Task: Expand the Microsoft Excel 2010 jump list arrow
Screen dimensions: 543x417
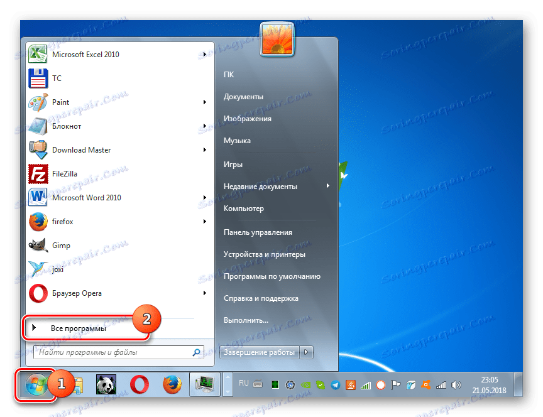Action: tap(205, 55)
